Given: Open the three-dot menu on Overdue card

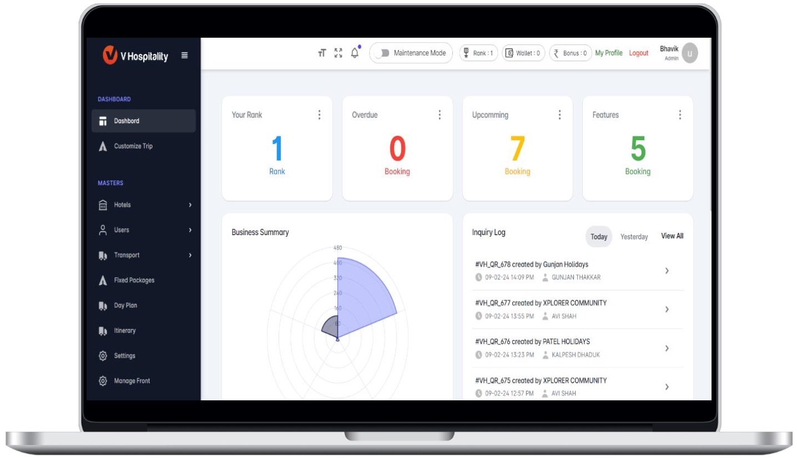Looking at the screenshot, I should (x=440, y=115).
